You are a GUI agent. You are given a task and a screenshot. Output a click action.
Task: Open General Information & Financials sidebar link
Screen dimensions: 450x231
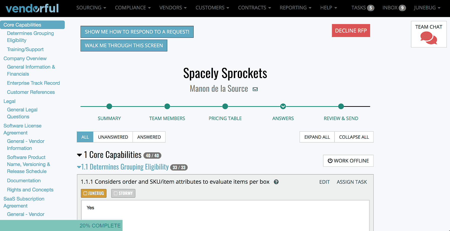31,70
